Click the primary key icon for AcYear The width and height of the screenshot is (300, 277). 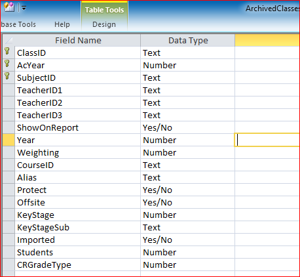click(x=7, y=64)
